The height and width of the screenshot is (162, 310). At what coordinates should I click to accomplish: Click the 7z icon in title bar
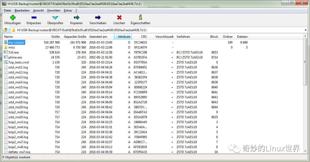(x=4, y=4)
